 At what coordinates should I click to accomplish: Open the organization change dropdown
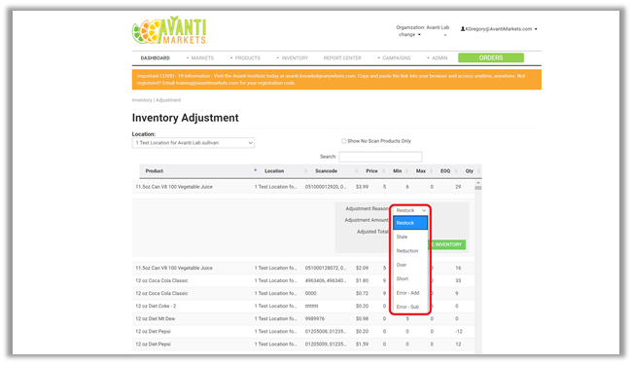coord(409,35)
